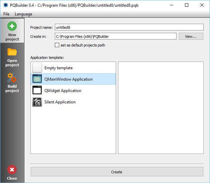This screenshot has width=210, height=183.
Task: Click the template description pane
Action: coord(161,108)
